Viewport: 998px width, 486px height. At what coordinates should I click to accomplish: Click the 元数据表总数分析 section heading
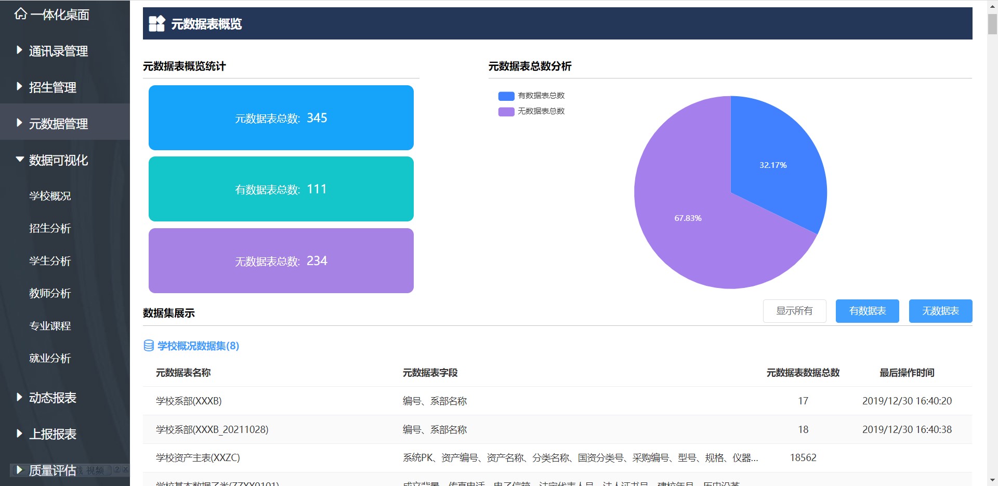tap(530, 66)
